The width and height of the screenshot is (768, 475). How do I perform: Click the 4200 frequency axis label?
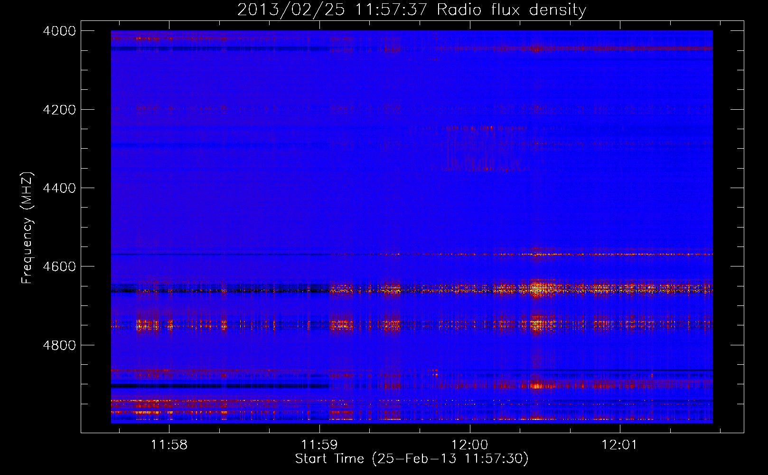coord(59,110)
